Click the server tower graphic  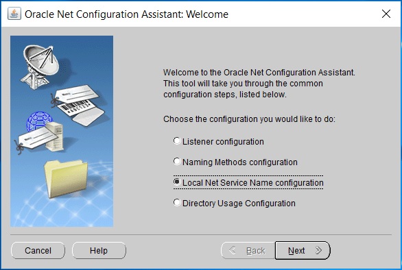[54, 136]
